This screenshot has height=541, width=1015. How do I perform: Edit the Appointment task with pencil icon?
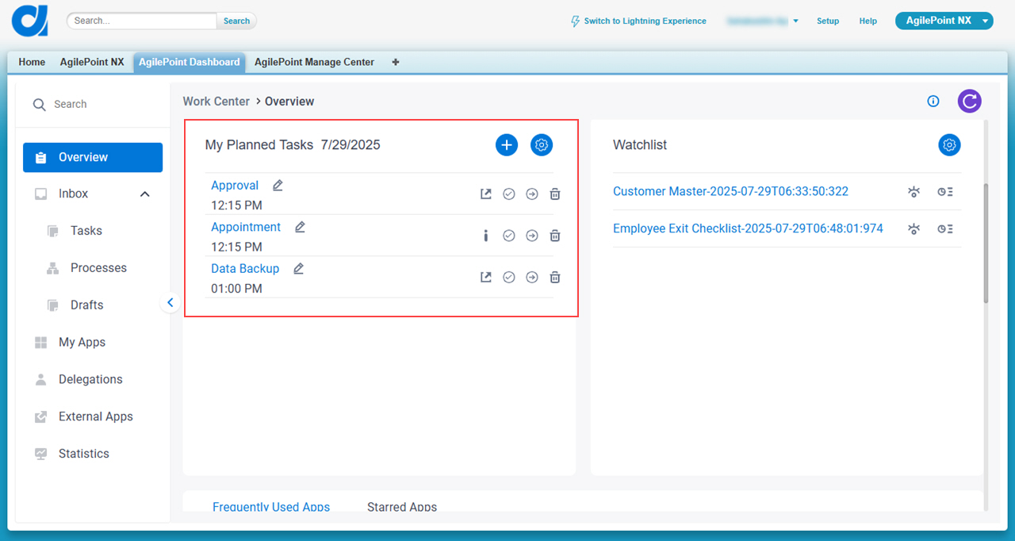(x=300, y=227)
